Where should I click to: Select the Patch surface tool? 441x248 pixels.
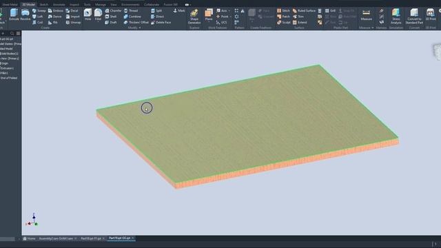(x=283, y=17)
